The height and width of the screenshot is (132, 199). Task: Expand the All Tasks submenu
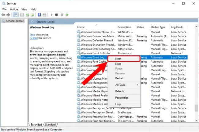[124, 85]
